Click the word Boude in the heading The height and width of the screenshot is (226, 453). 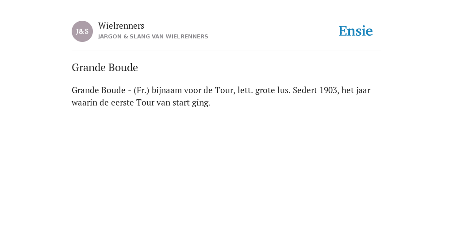click(123, 68)
